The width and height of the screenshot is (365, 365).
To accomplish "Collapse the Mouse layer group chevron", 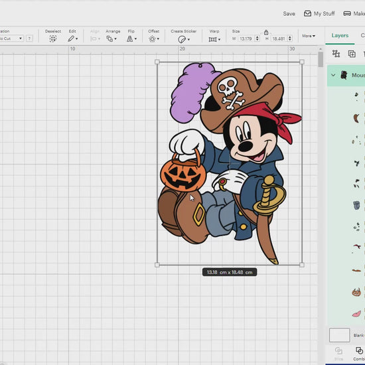I will point(333,75).
